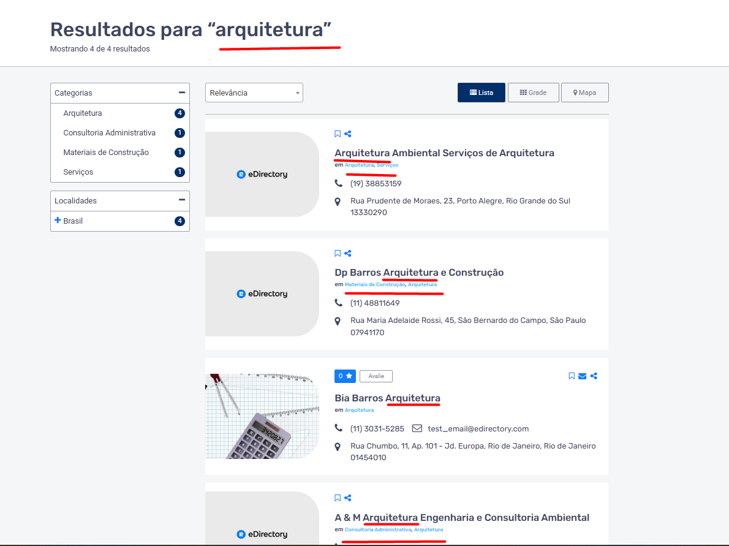Filter by Consultoria Administrativa category

(109, 132)
